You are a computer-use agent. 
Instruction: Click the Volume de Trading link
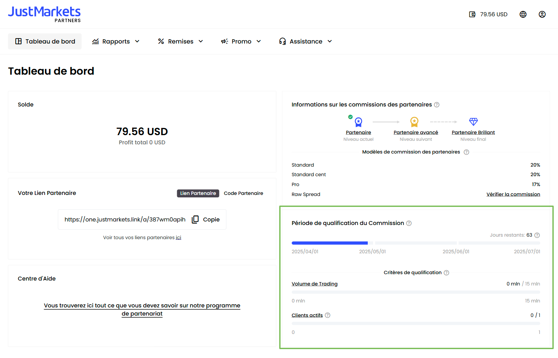(315, 284)
